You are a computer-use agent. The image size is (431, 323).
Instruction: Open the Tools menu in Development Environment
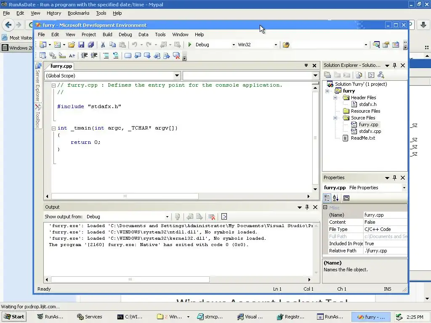[160, 34]
